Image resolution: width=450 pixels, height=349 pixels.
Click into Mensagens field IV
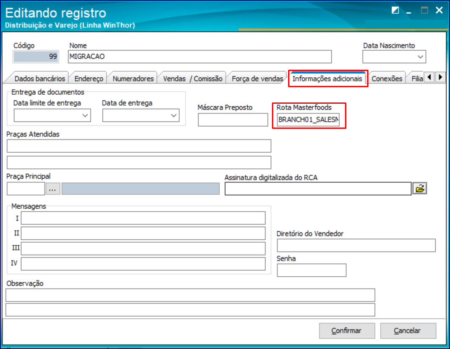click(x=143, y=264)
